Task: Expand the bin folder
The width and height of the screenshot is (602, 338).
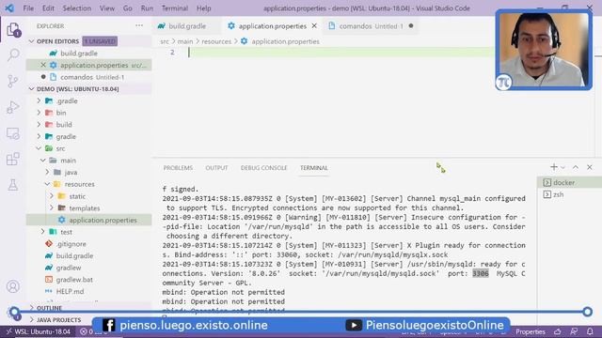Action: tap(39, 113)
